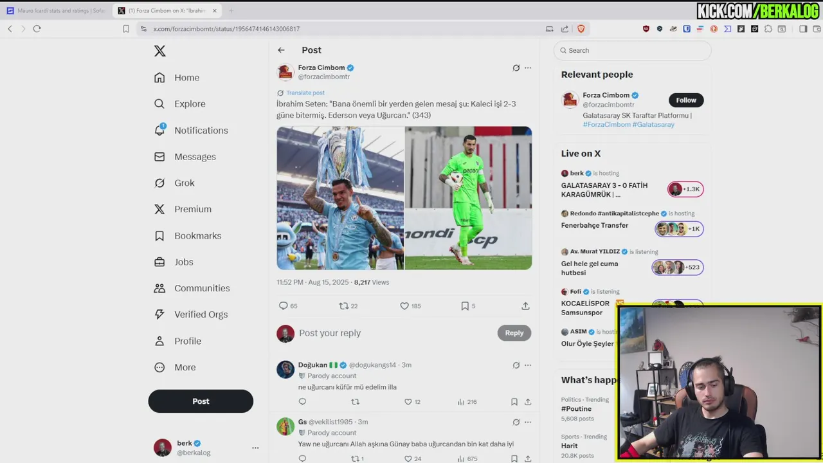
Task: Open Gel hele gel cuma hutbesi space
Action: [633, 264]
